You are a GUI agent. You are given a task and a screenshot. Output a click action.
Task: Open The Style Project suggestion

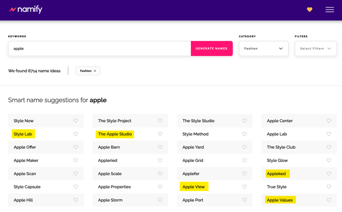pyautogui.click(x=115, y=121)
